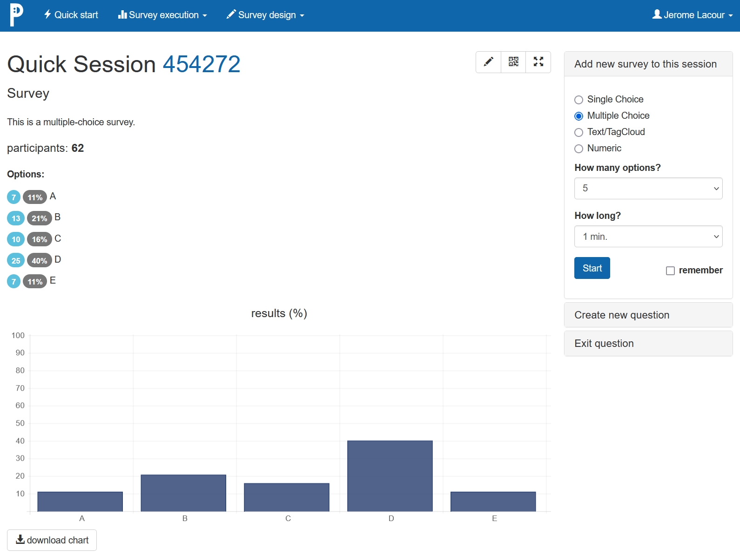Click the edit pencil icon button
The image size is (740, 556).
[x=488, y=62]
